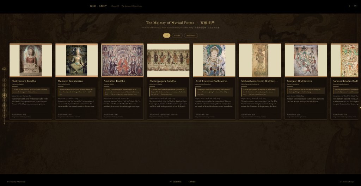
Task: Select first chapter marker beneath the gateway icon
Action: click(x=4, y=80)
